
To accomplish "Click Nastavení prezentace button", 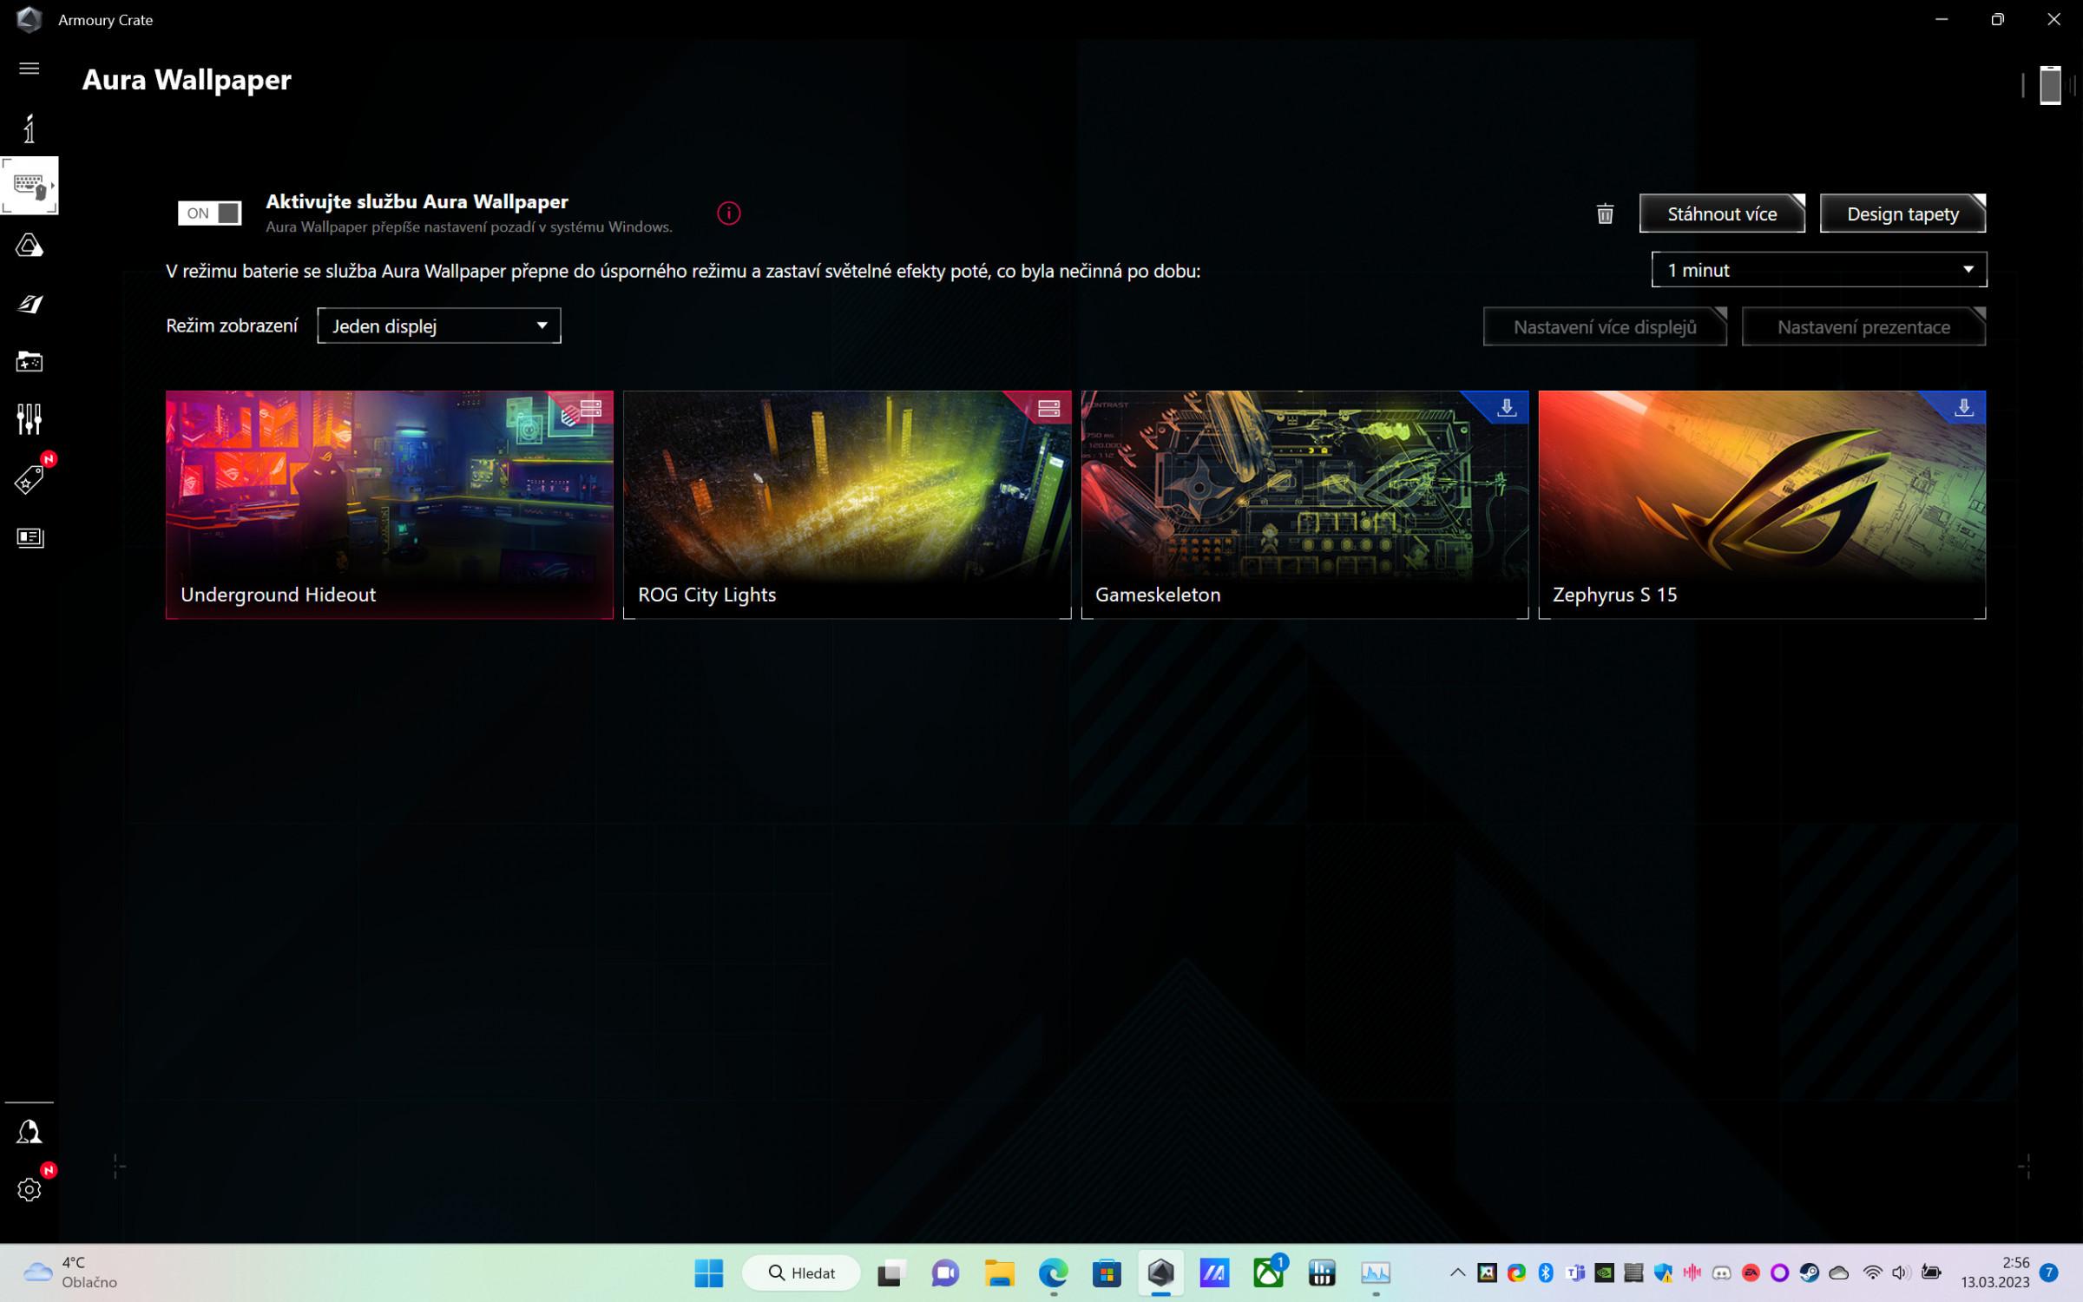I will 1863,327.
